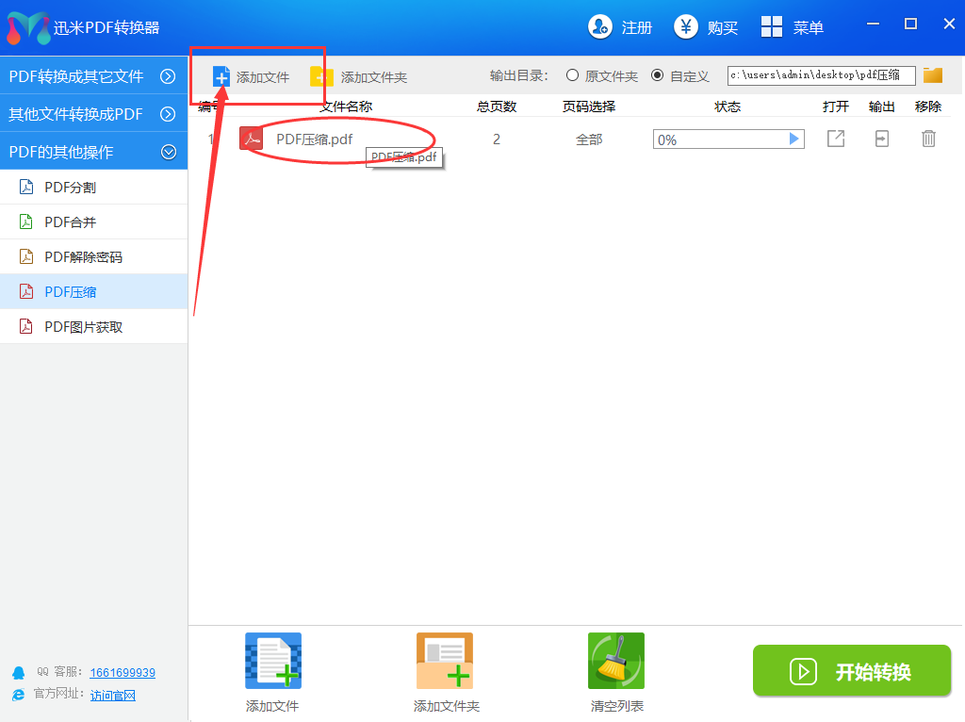The height and width of the screenshot is (722, 965).
Task: Click the large 添加文件 icon at bottom
Action: coord(273,661)
